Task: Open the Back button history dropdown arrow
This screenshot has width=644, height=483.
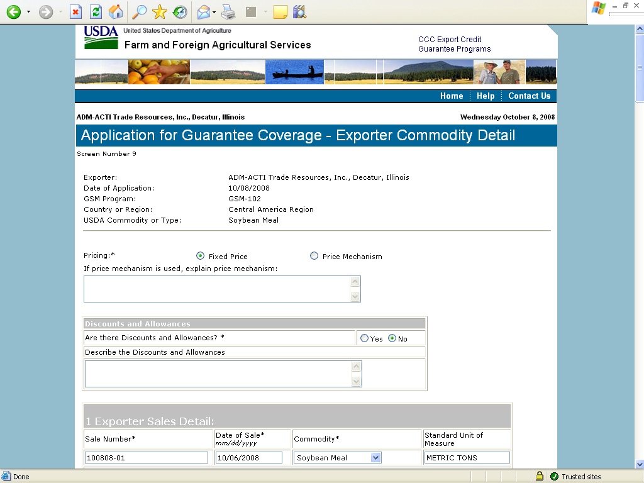Action: point(28,12)
